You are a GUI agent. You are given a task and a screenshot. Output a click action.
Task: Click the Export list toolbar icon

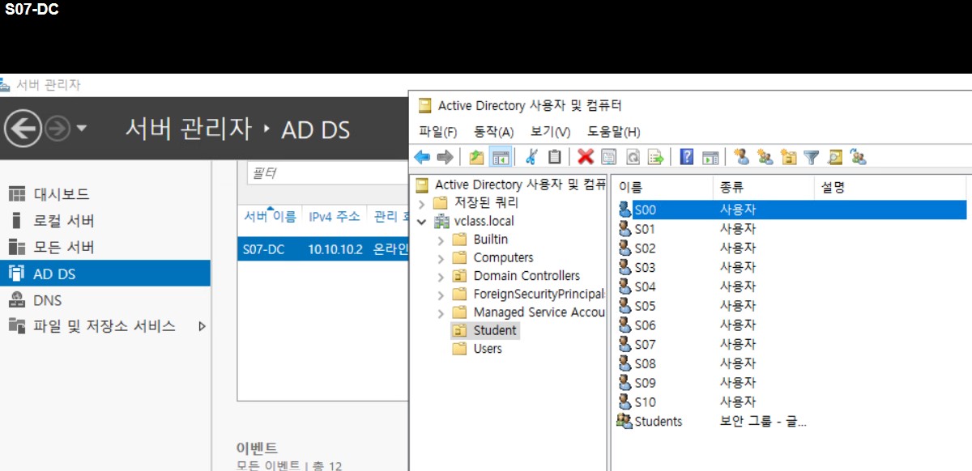tap(656, 157)
